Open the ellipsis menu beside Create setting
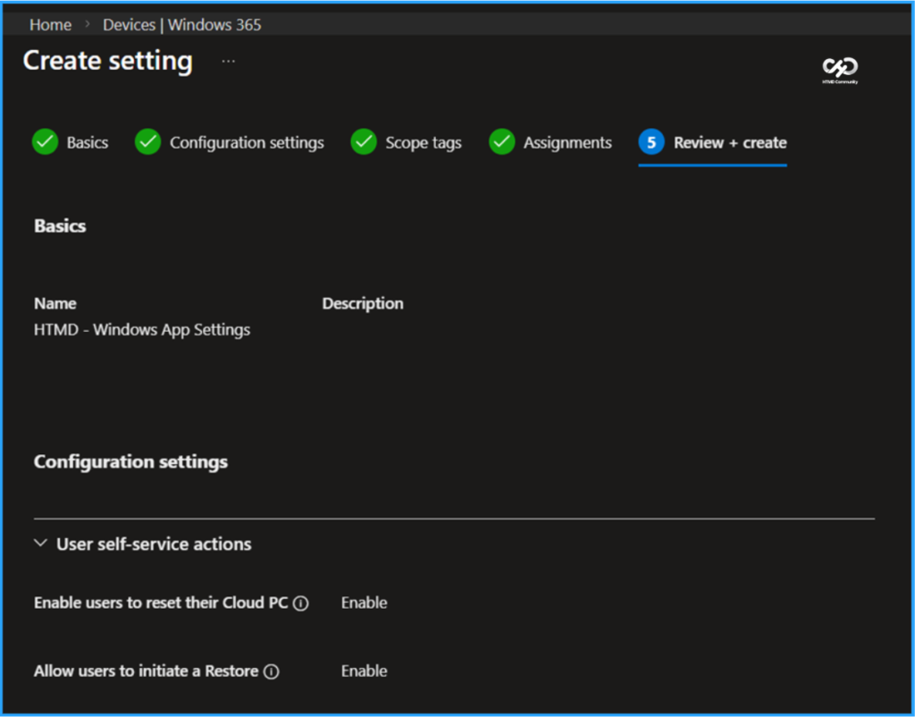Screen dimensions: 915x717 click(228, 61)
